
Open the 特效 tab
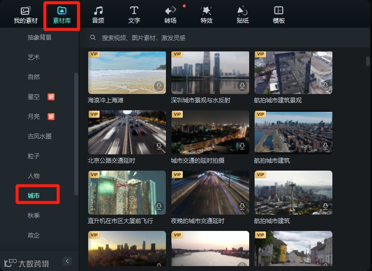(207, 15)
